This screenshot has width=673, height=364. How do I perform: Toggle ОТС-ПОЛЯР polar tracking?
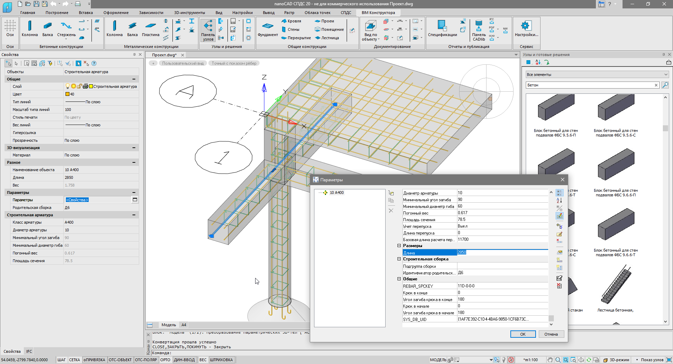click(146, 360)
